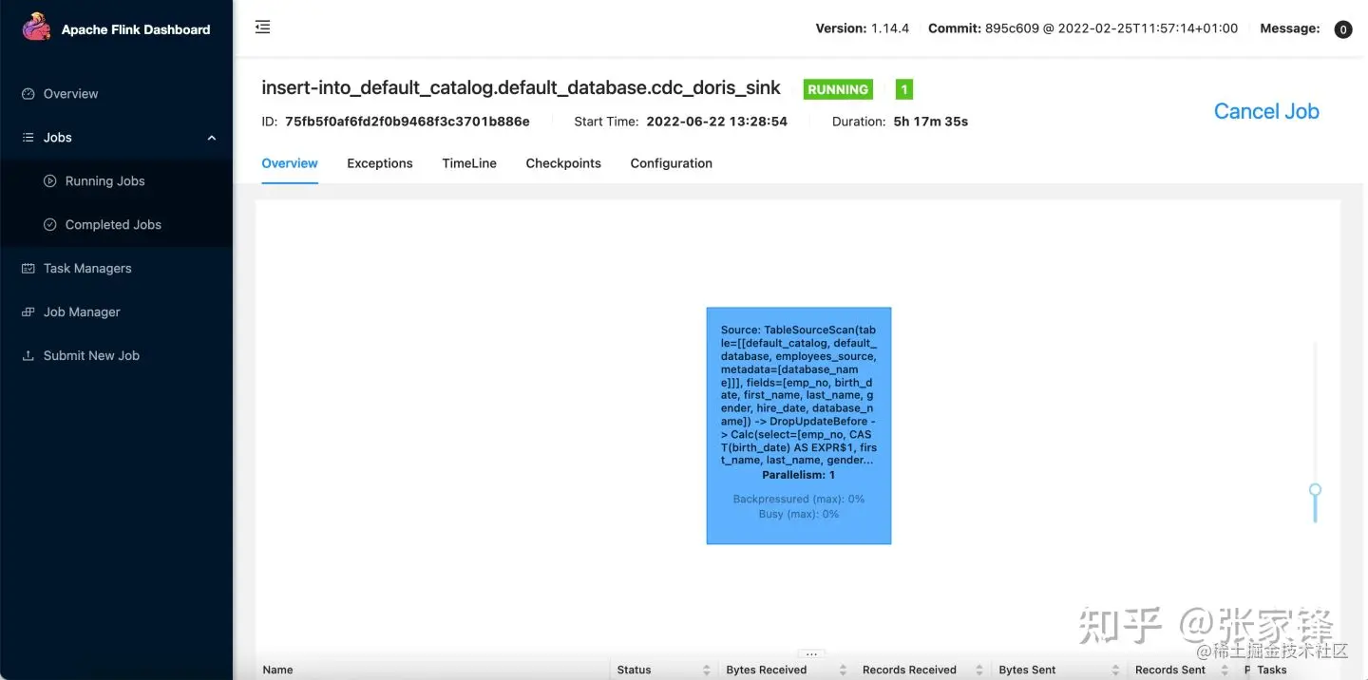Click the green task count badge 1
Screen dimensions: 1368x680
click(x=904, y=89)
